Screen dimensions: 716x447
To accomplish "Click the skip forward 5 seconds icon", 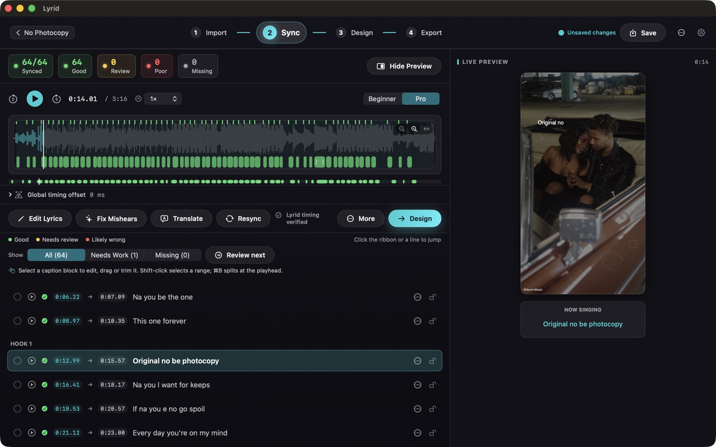I will tap(56, 99).
